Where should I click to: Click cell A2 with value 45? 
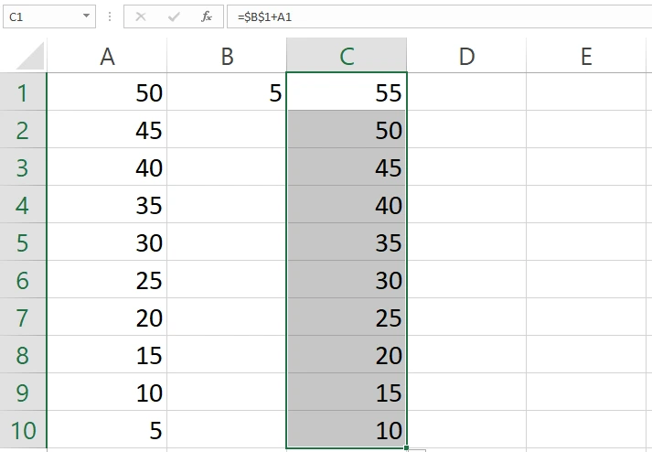pos(107,129)
